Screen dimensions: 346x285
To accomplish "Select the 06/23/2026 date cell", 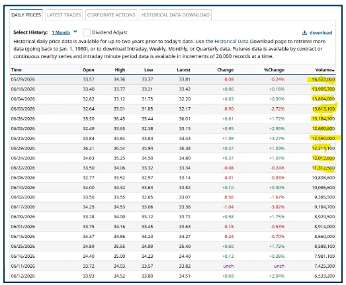I will (x=23, y=138).
